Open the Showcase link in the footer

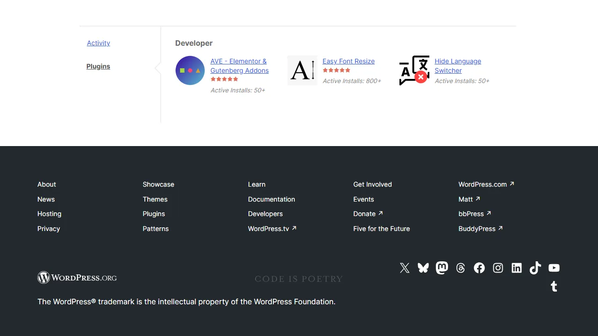pyautogui.click(x=158, y=184)
